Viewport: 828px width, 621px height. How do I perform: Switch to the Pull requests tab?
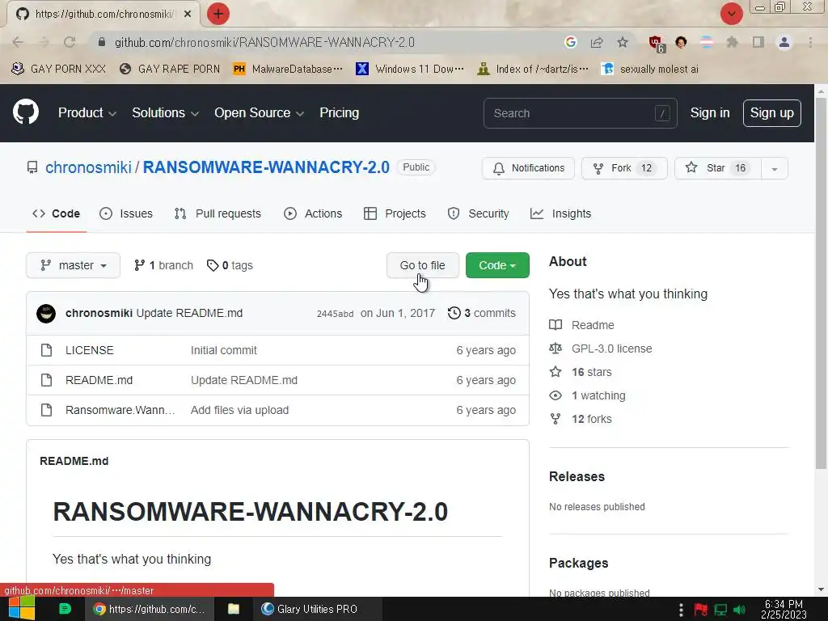(x=218, y=213)
